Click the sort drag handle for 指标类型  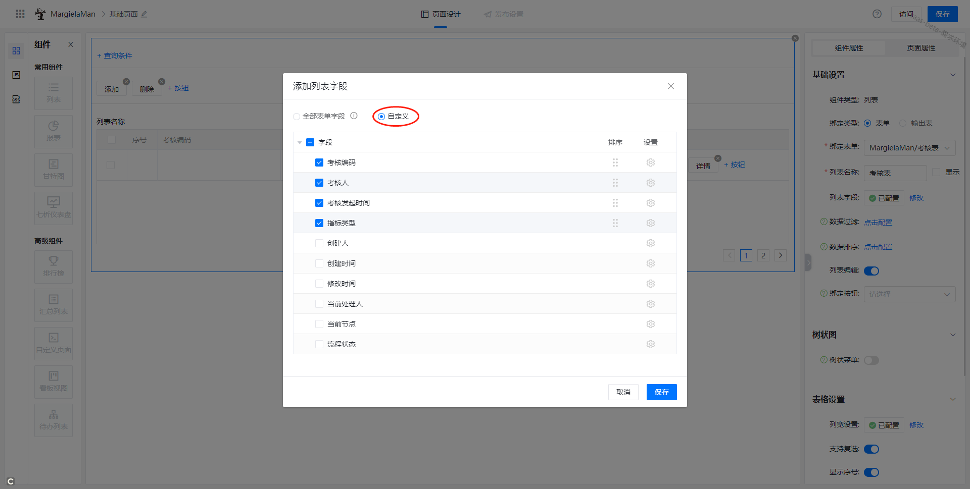point(615,223)
